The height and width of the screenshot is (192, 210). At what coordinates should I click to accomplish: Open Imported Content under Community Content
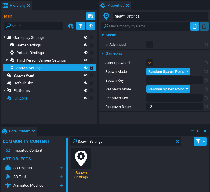(28, 151)
